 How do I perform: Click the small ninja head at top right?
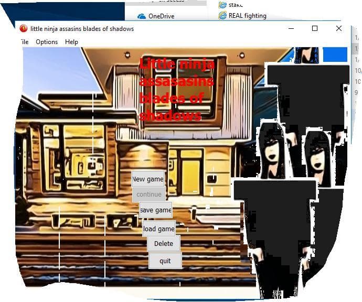[x=306, y=55]
